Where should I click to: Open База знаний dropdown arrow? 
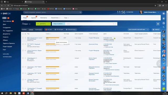click(x=148, y=30)
